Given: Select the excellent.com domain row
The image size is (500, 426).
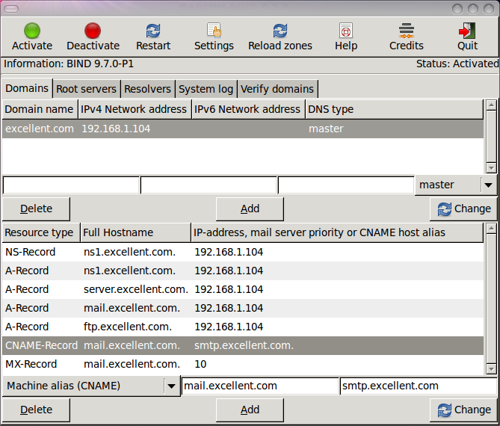Looking at the screenshot, I should 243,129.
